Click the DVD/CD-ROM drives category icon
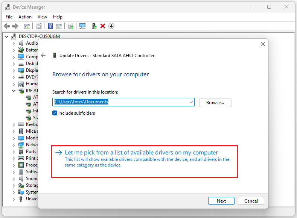The width and height of the screenshot is (297, 218). (x=21, y=77)
